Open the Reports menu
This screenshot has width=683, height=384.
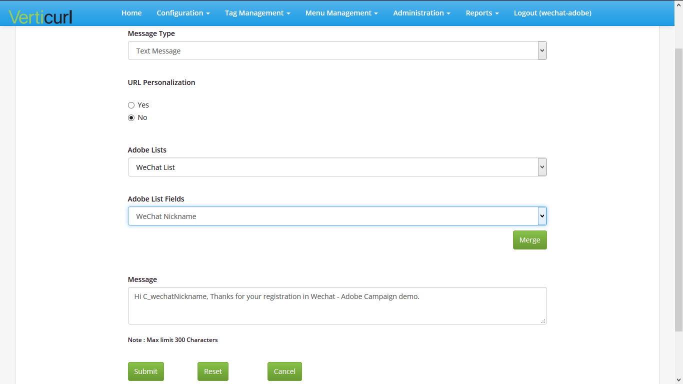(x=482, y=12)
